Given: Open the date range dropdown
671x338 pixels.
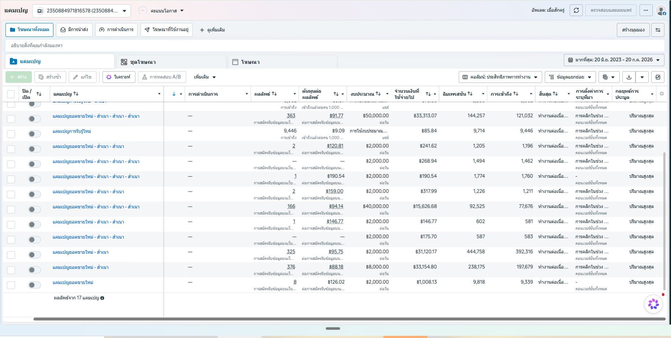Looking at the screenshot, I should point(614,60).
